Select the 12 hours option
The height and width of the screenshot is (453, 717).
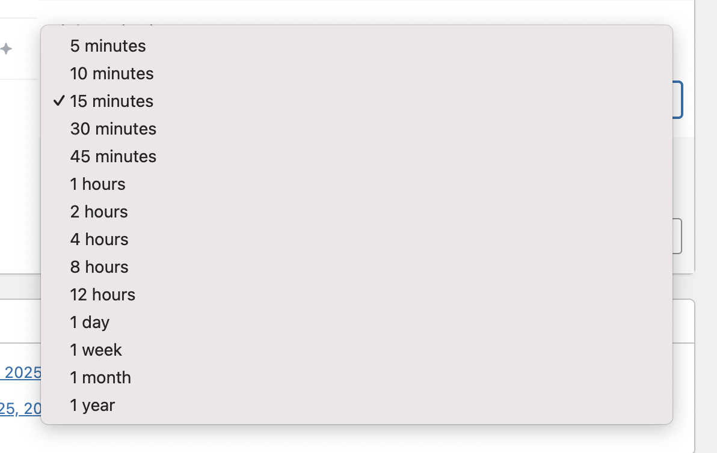tap(102, 294)
